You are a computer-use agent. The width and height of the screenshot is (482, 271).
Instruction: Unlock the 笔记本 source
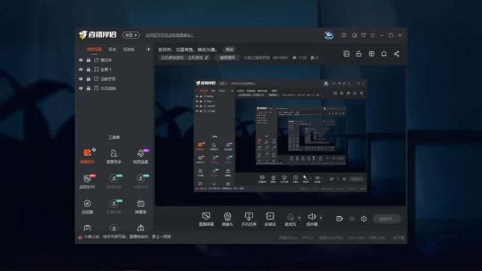coord(89,60)
